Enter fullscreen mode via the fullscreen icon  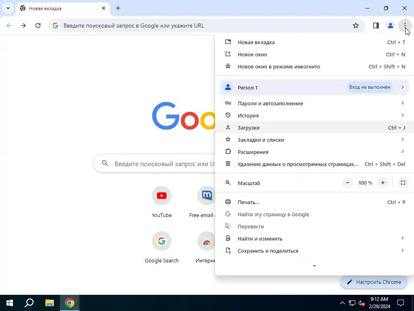click(403, 183)
